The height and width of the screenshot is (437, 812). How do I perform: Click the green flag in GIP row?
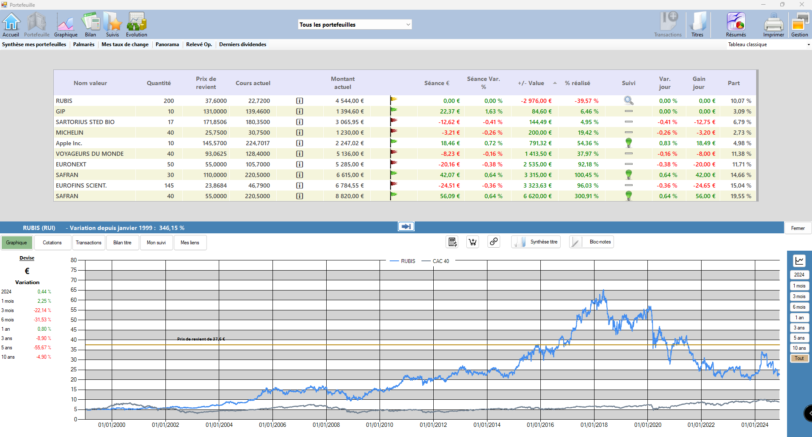394,111
